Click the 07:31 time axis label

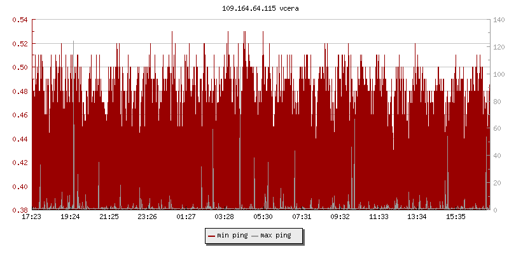[302, 217]
